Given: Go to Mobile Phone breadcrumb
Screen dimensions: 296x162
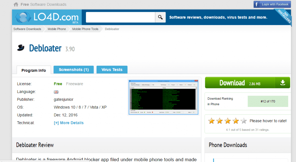Looking at the screenshot, I should 57,29.
